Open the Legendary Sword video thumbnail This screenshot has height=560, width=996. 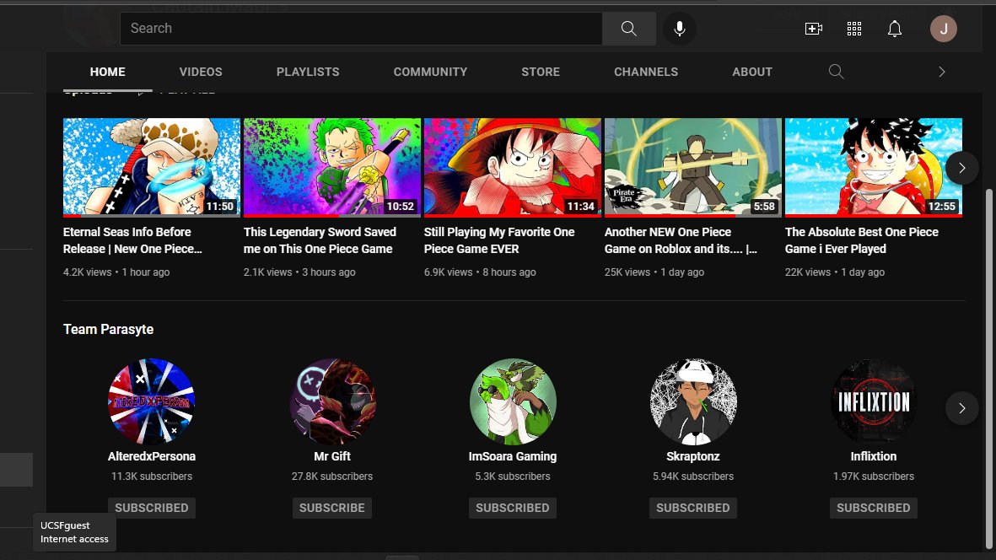pos(332,167)
